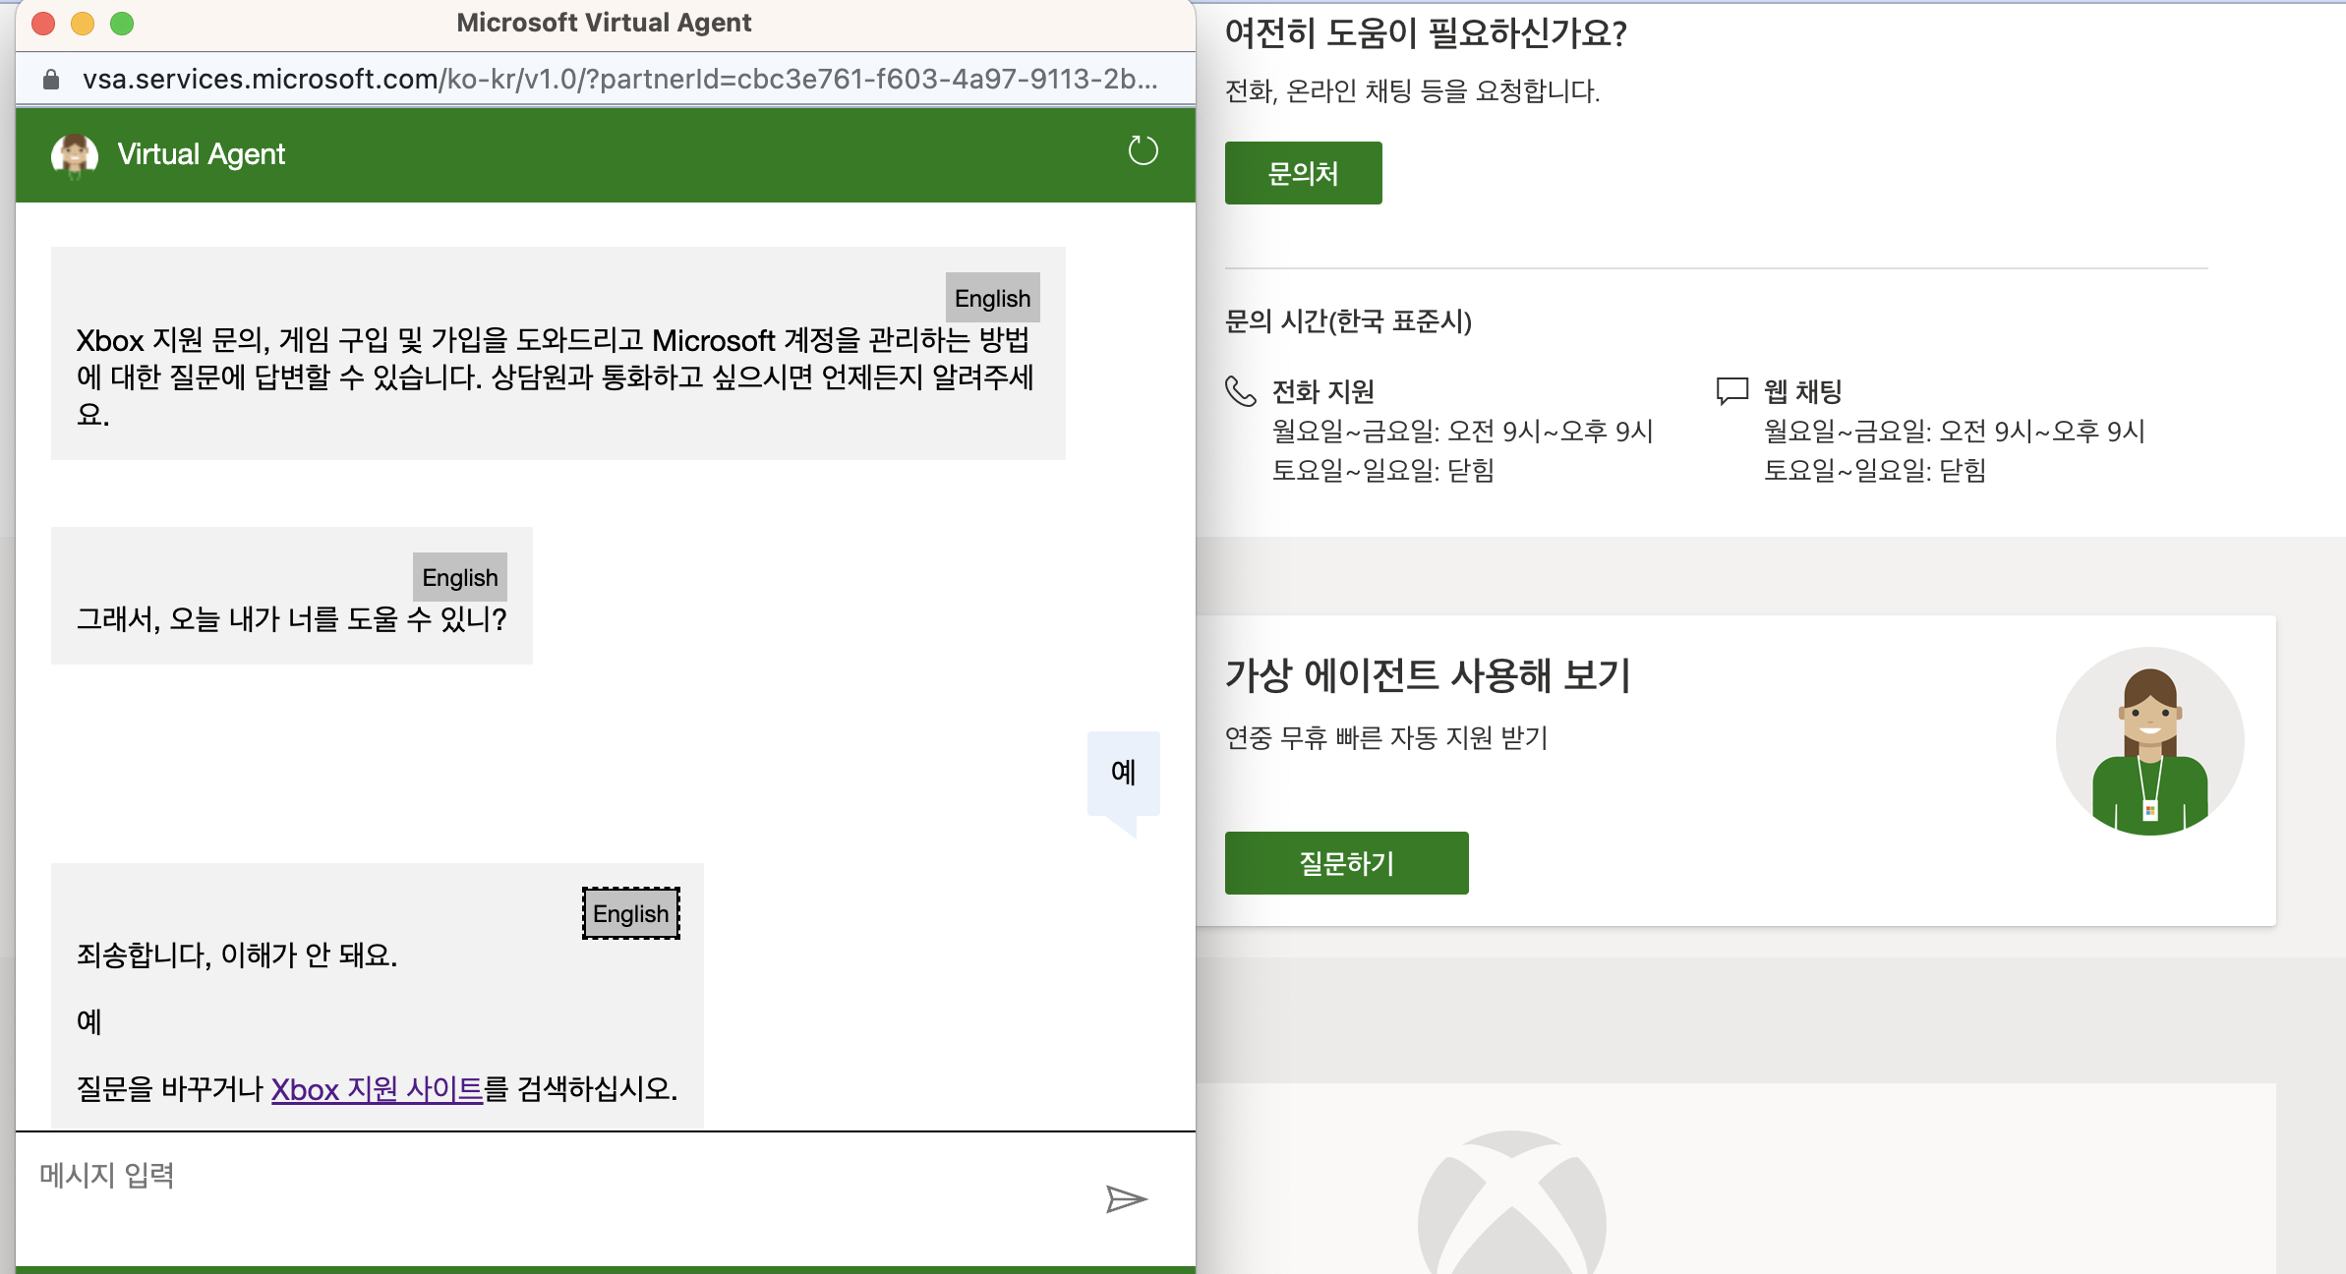Expand the 문의처 contact options
The width and height of the screenshot is (2346, 1274).
pyautogui.click(x=1303, y=173)
